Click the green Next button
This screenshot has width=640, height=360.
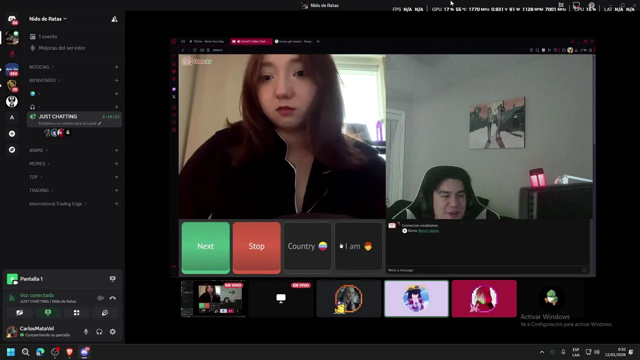(205, 247)
